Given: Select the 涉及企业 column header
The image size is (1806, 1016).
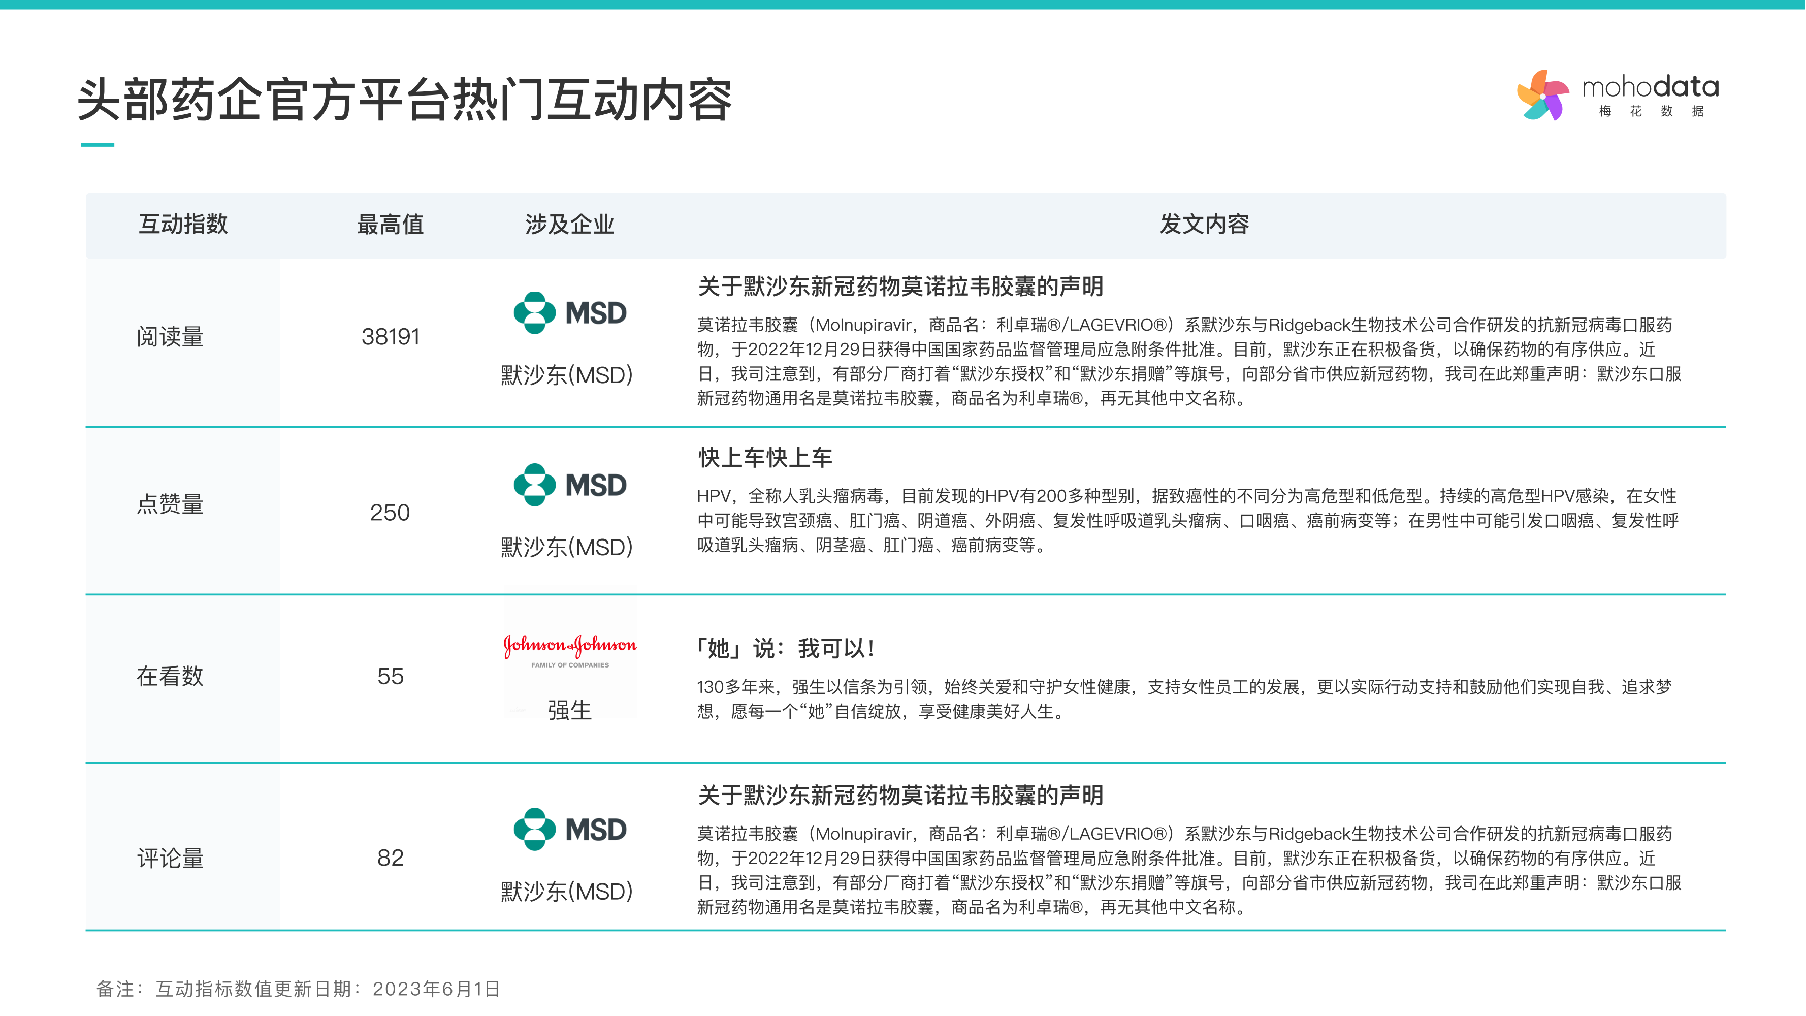Looking at the screenshot, I should [569, 225].
